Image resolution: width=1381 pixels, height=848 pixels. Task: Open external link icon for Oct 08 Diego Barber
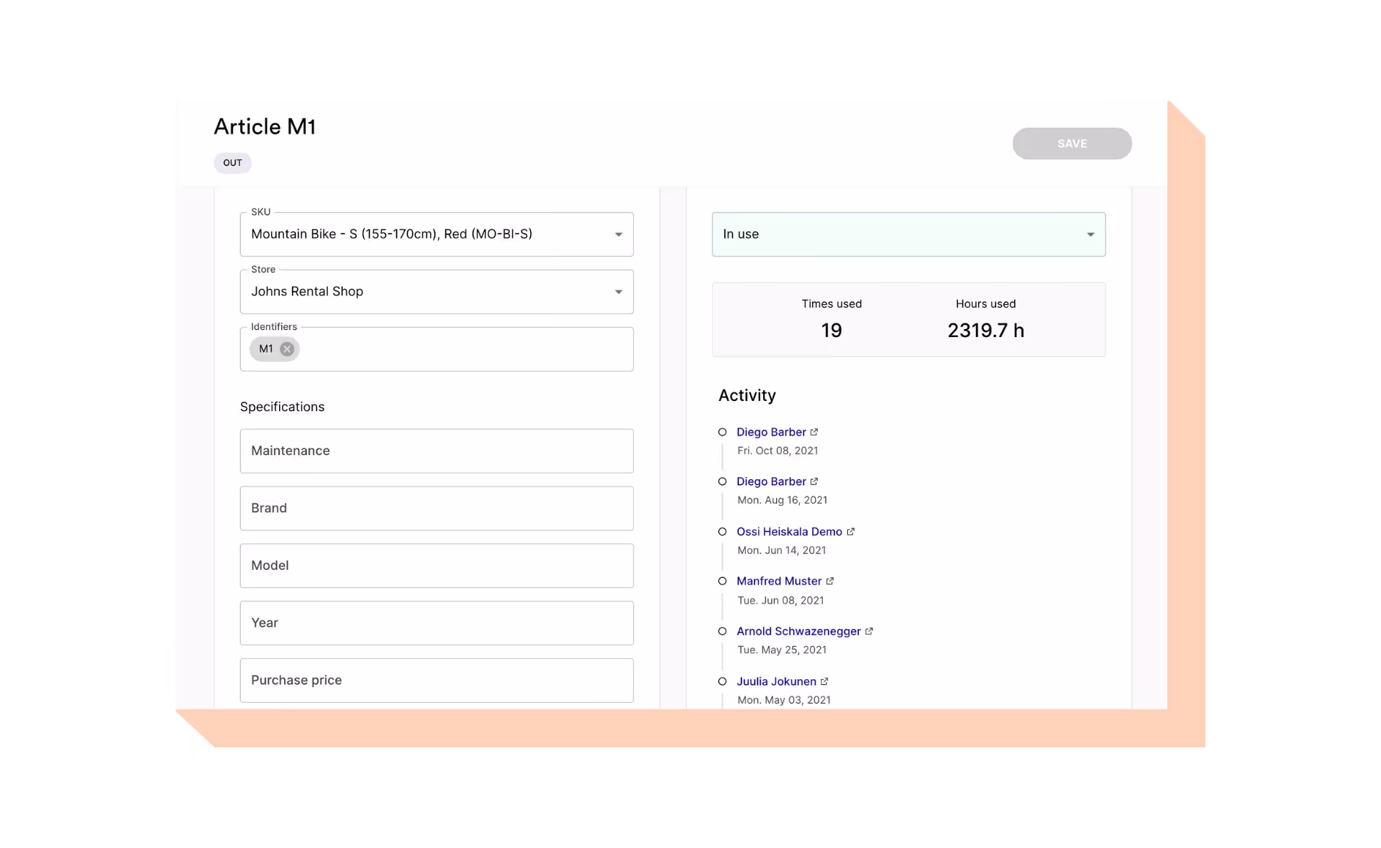814,433
